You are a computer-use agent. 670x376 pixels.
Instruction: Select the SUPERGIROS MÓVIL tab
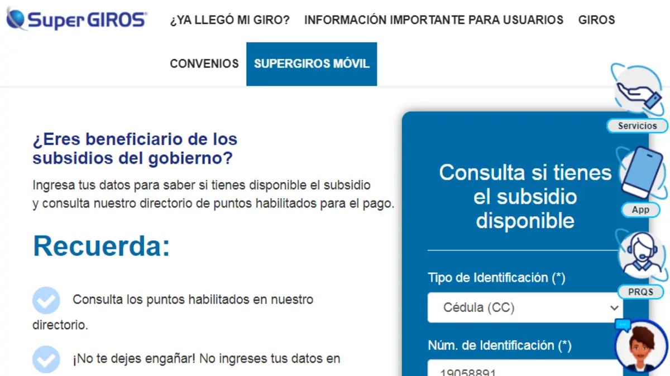[x=312, y=64]
